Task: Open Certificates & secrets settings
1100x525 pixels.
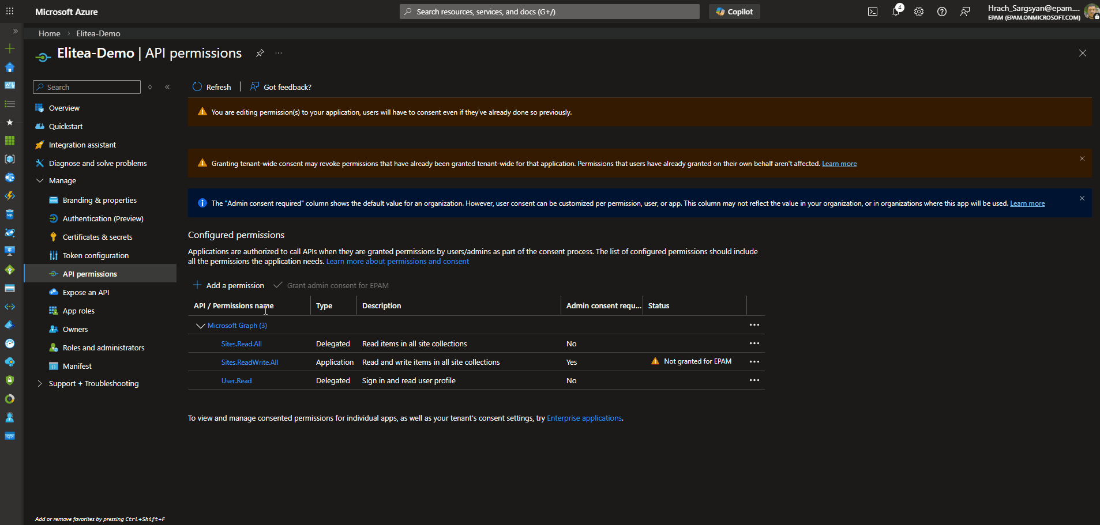Action: 97,237
